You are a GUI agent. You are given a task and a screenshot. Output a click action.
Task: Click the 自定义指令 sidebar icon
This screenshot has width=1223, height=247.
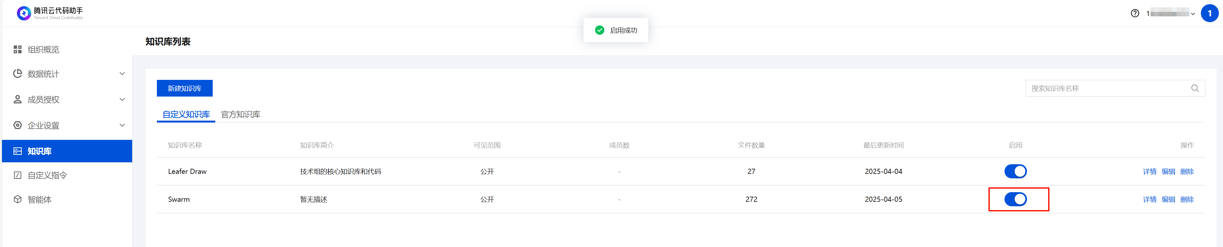(18, 175)
